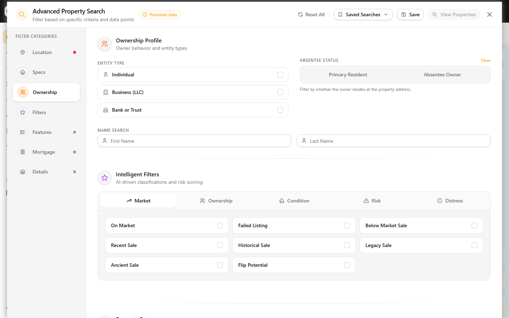The image size is (509, 318).
Task: Tick the Legacy Sale checkbox
Action: (474, 245)
